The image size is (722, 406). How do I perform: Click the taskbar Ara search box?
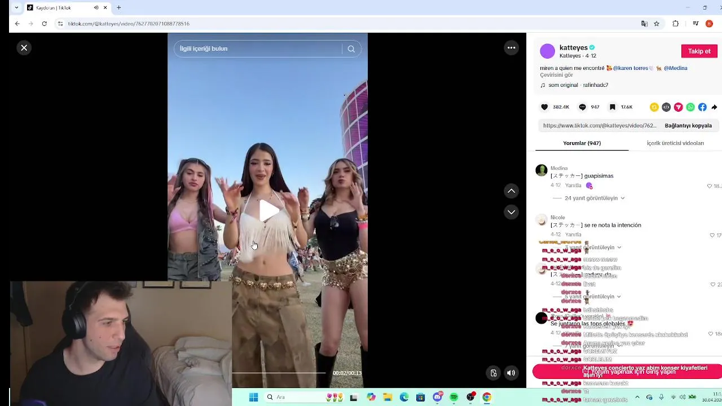[305, 398]
